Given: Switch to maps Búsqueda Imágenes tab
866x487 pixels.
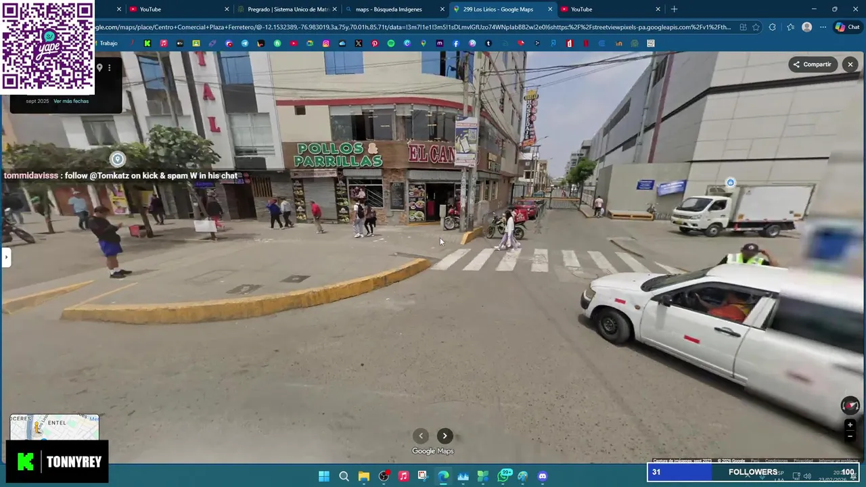Looking at the screenshot, I should tap(396, 9).
